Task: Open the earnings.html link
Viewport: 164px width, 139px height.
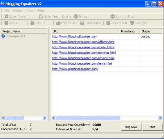Action: (84, 53)
